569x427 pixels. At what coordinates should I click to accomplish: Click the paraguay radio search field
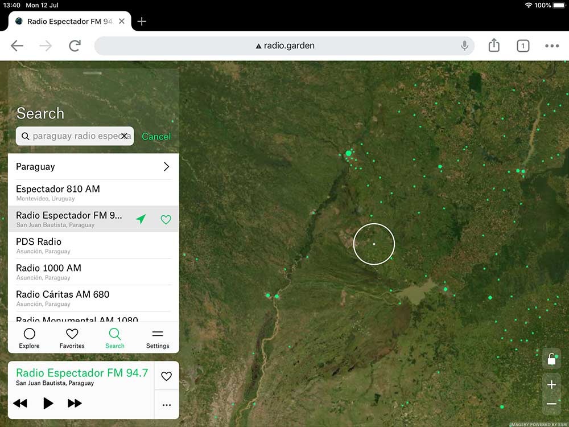pos(75,136)
